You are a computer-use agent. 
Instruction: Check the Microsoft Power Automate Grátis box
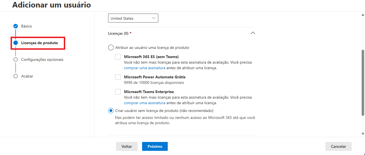(x=118, y=77)
